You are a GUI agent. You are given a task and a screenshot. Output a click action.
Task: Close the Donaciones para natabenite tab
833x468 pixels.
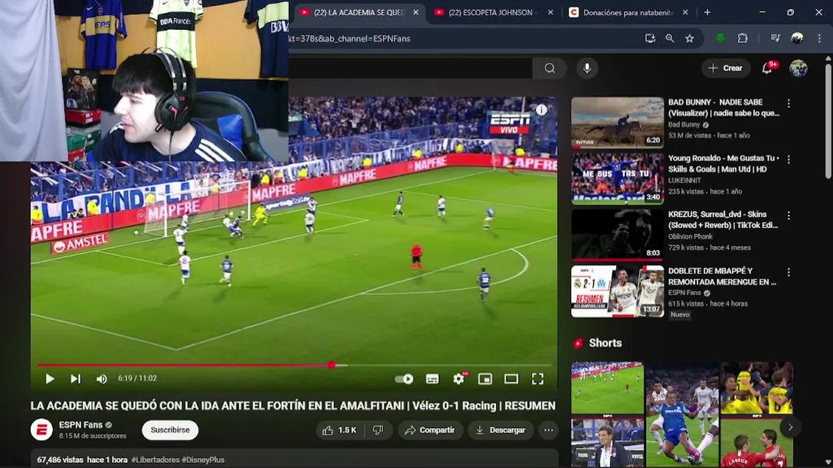[685, 12]
